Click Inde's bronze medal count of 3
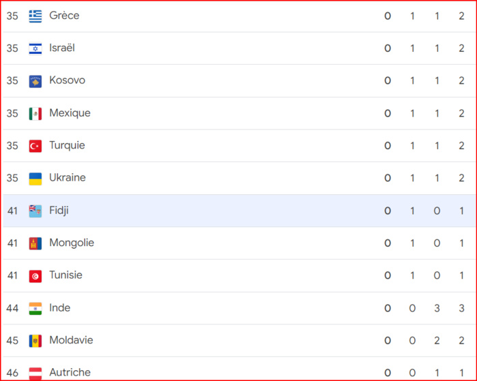The width and height of the screenshot is (477, 381). click(x=437, y=308)
